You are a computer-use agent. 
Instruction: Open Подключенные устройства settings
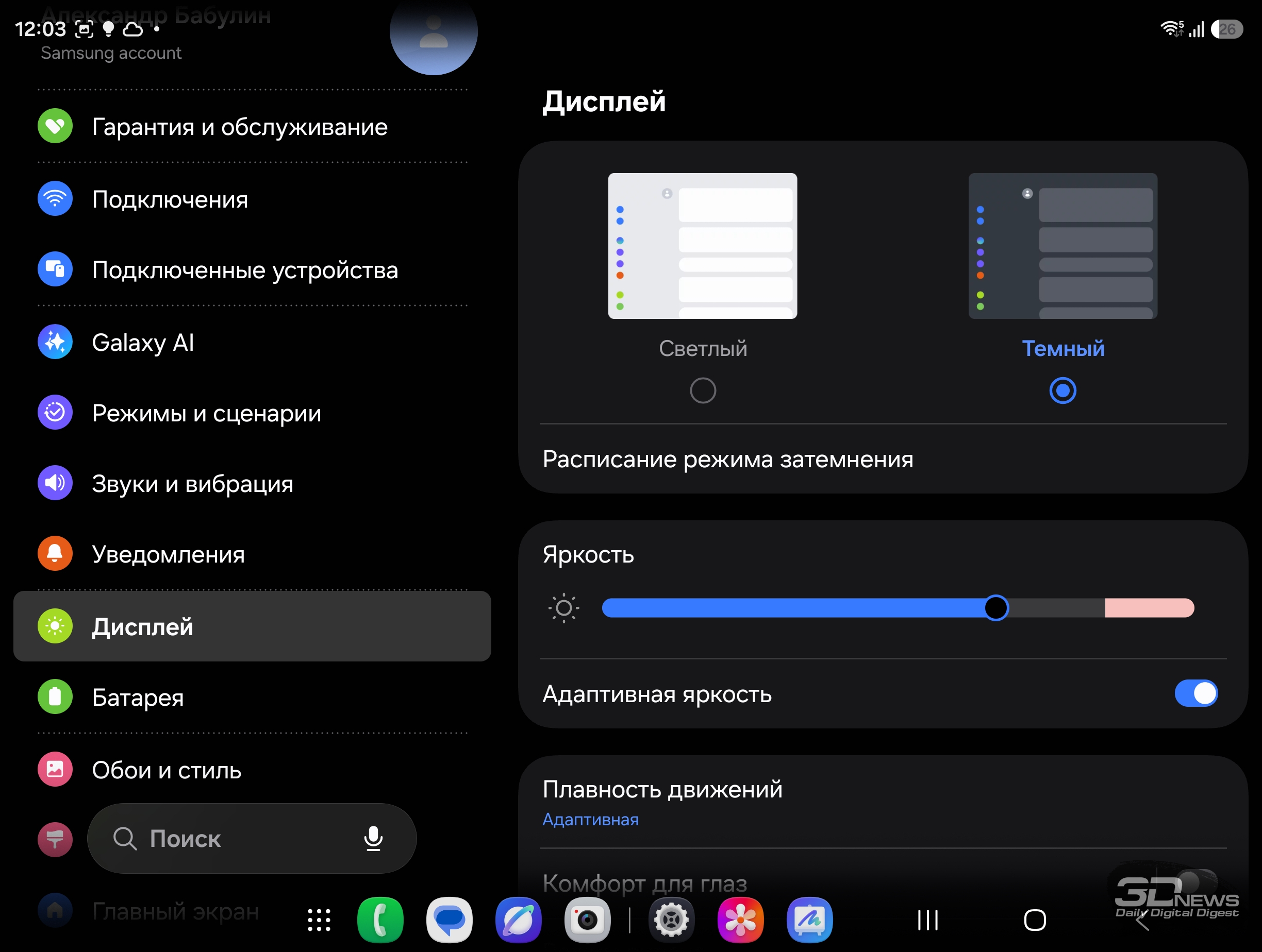[252, 269]
